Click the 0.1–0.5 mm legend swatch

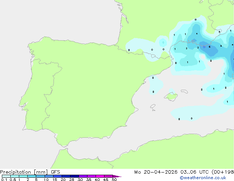6,176
